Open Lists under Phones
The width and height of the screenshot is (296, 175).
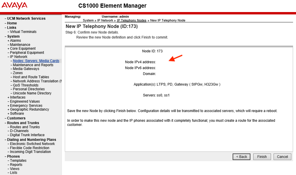[14, 173]
